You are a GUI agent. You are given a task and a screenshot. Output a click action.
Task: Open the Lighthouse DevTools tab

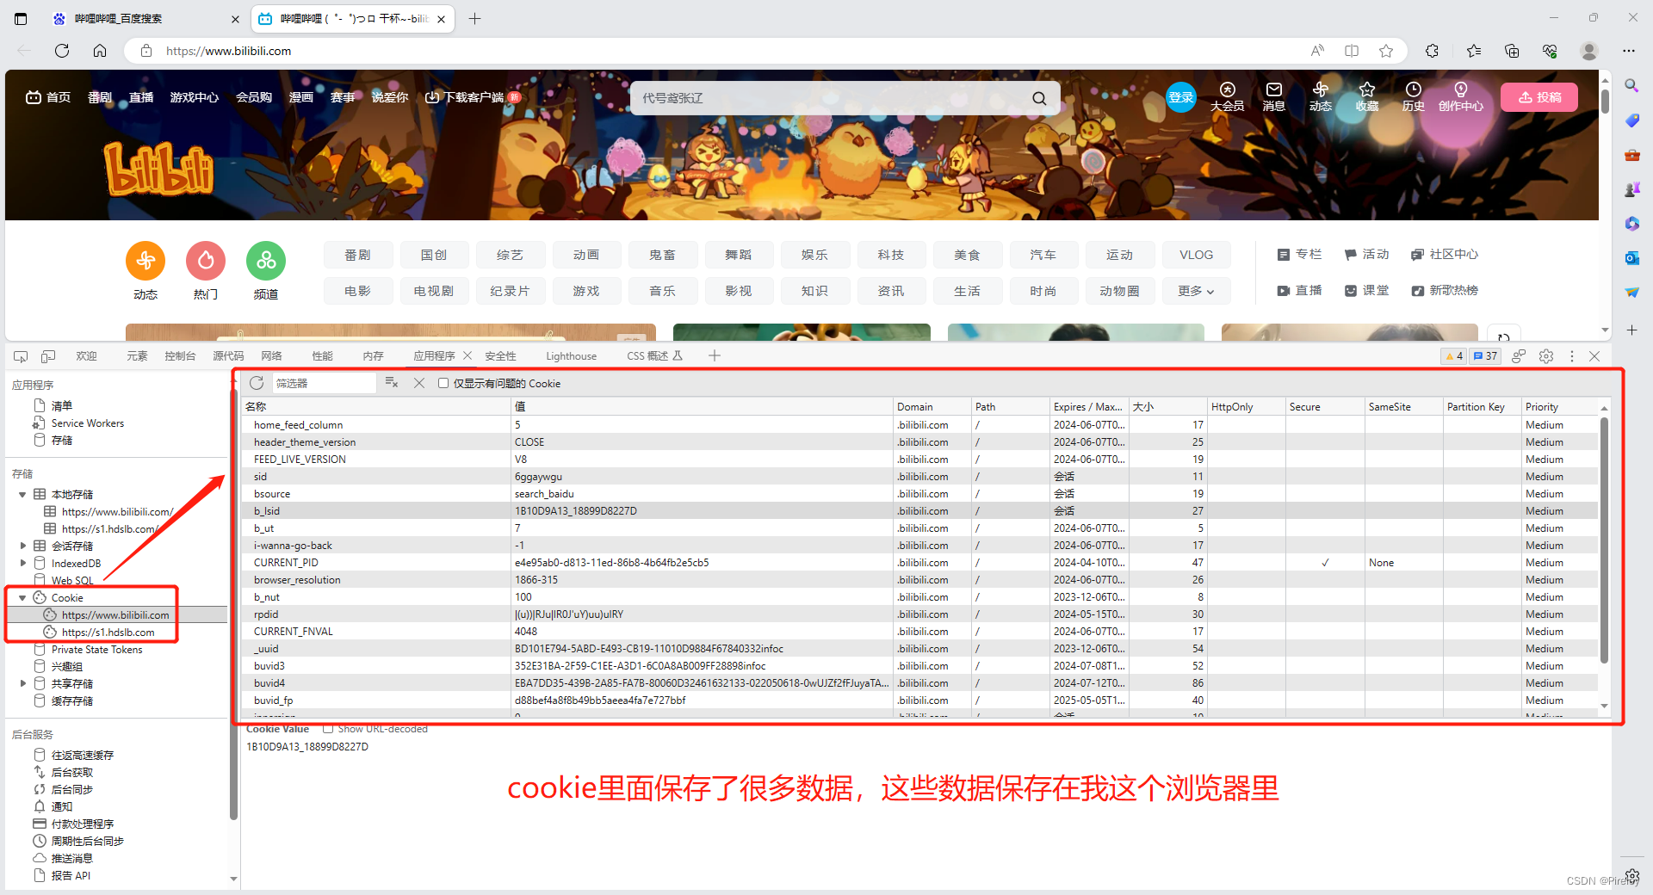(571, 356)
